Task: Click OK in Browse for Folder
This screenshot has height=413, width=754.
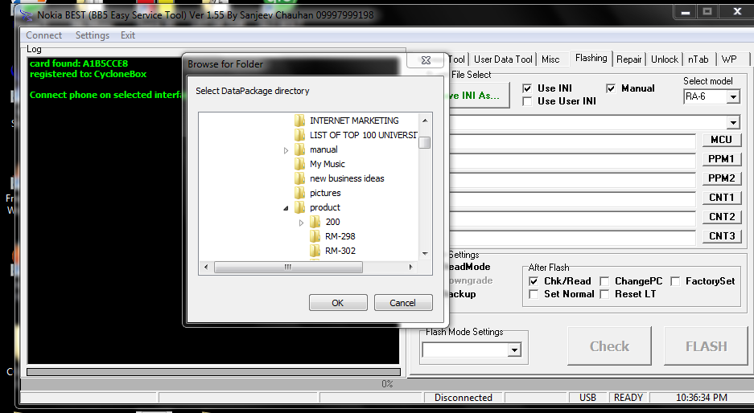Action: click(x=338, y=303)
